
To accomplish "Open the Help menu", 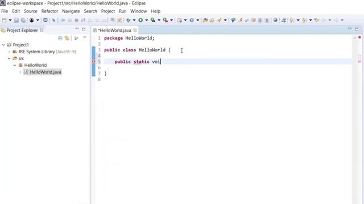I will click(155, 11).
